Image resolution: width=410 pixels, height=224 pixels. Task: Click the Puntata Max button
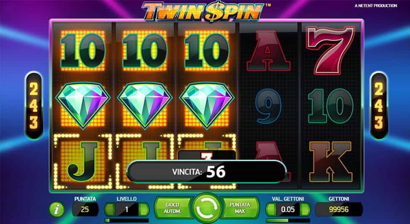tap(240, 208)
